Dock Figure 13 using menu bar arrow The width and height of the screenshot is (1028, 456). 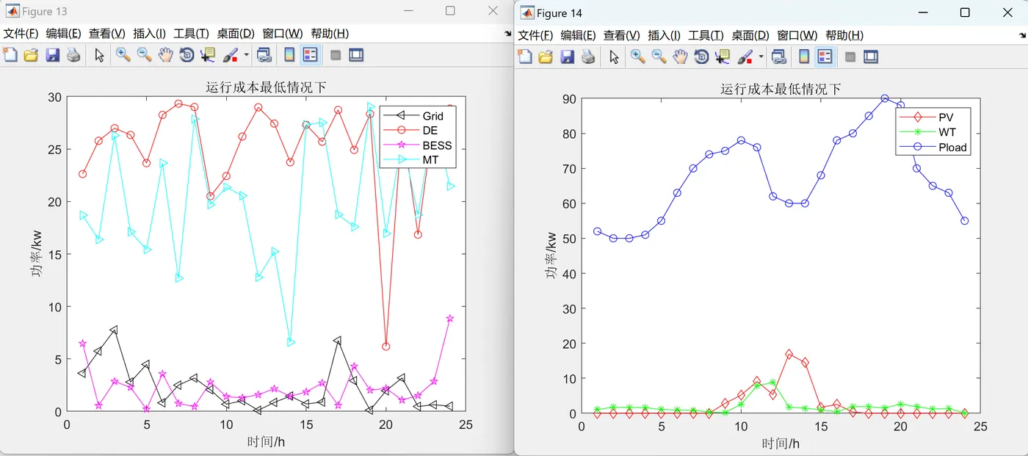pos(507,34)
